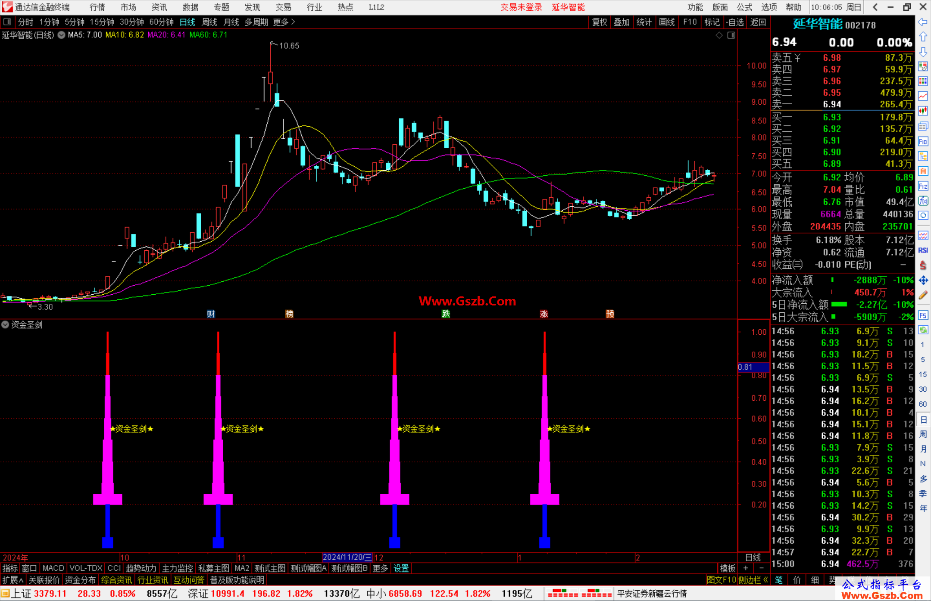Click the 画线 draw line button

click(667, 22)
